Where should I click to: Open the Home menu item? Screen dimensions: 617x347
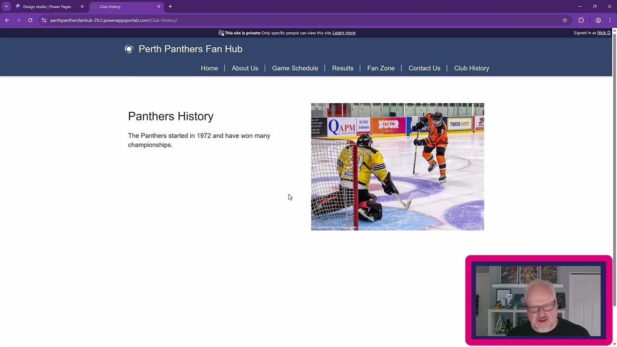[209, 68]
